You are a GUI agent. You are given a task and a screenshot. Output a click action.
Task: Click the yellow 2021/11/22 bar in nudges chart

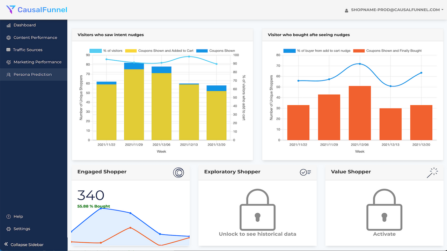107,112
